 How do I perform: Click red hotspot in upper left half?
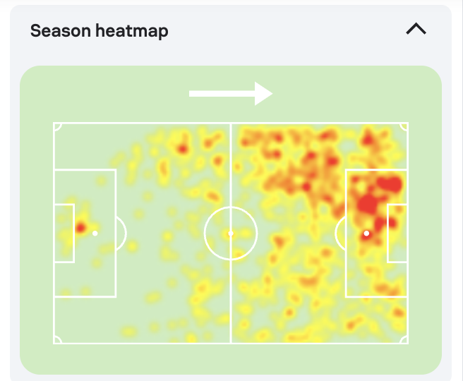(x=183, y=149)
